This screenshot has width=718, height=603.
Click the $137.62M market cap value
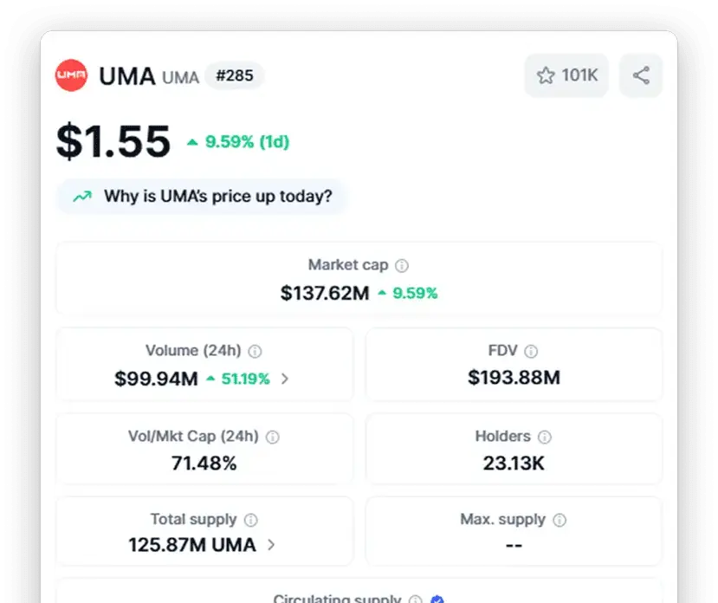(325, 293)
